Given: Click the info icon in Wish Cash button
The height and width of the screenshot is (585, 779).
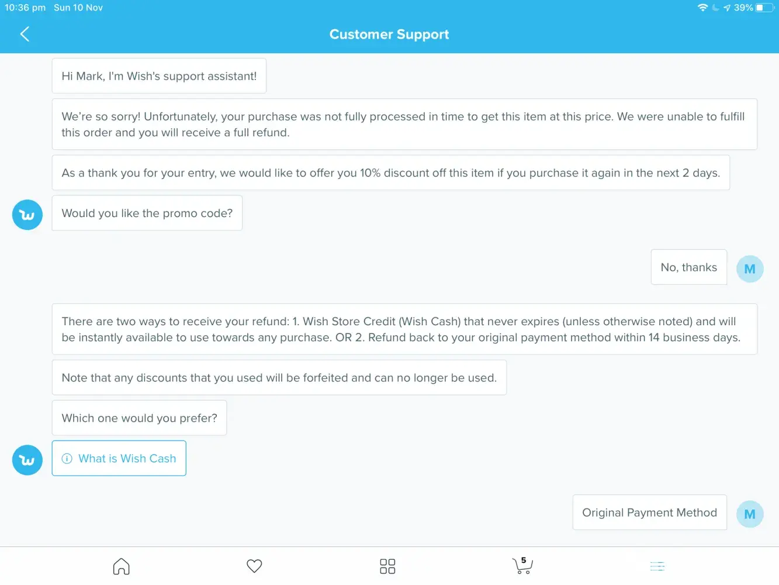Looking at the screenshot, I should coord(67,459).
